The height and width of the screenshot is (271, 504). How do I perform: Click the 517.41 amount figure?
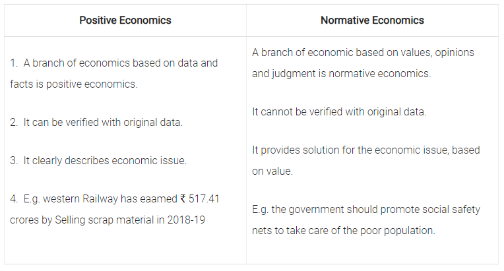pos(204,198)
